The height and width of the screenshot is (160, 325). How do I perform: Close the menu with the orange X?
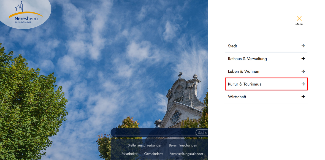(299, 19)
